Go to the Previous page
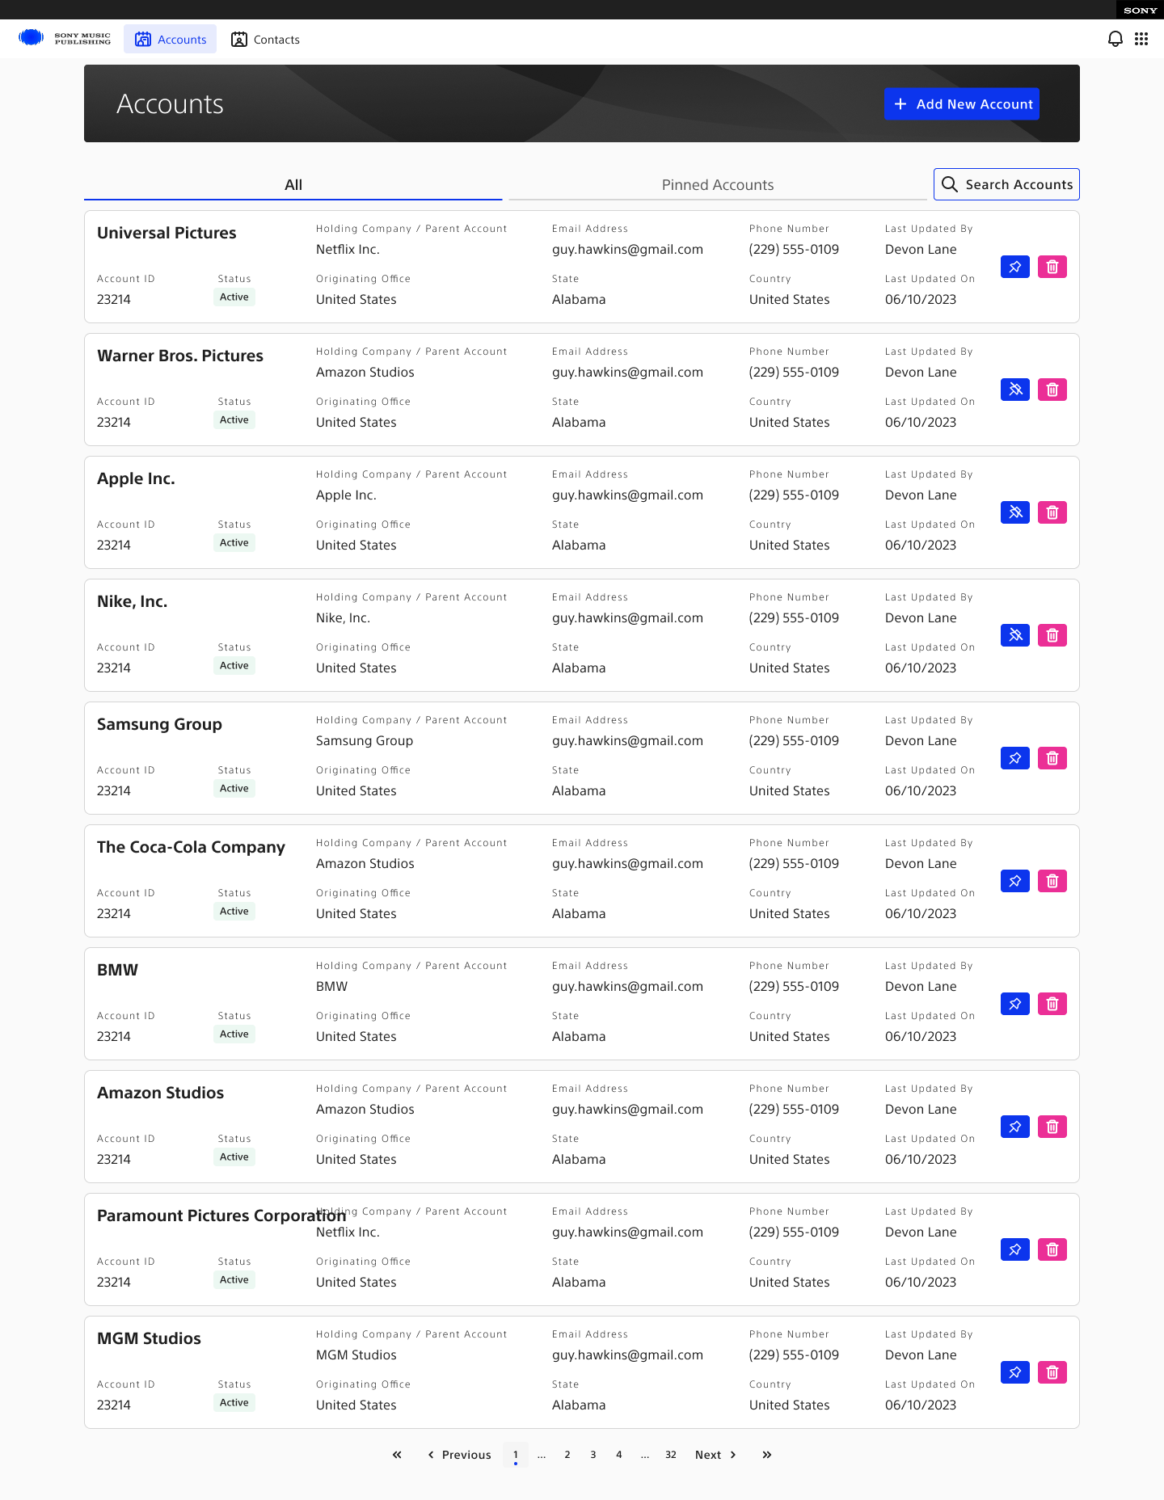This screenshot has width=1164, height=1500. click(x=459, y=1455)
